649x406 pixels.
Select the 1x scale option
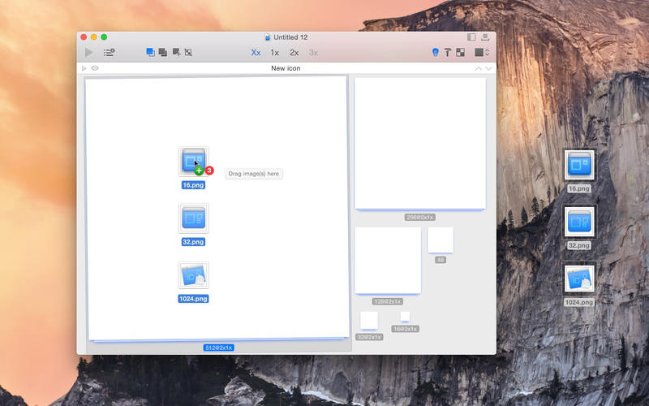[275, 53]
